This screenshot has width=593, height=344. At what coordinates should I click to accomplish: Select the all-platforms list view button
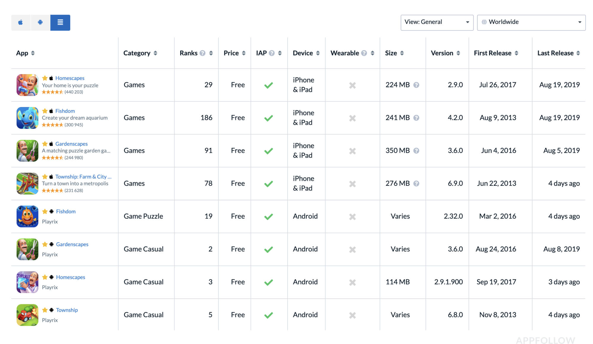60,23
